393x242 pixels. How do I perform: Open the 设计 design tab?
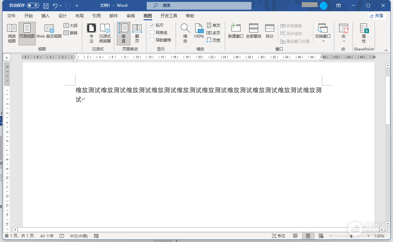click(x=63, y=16)
